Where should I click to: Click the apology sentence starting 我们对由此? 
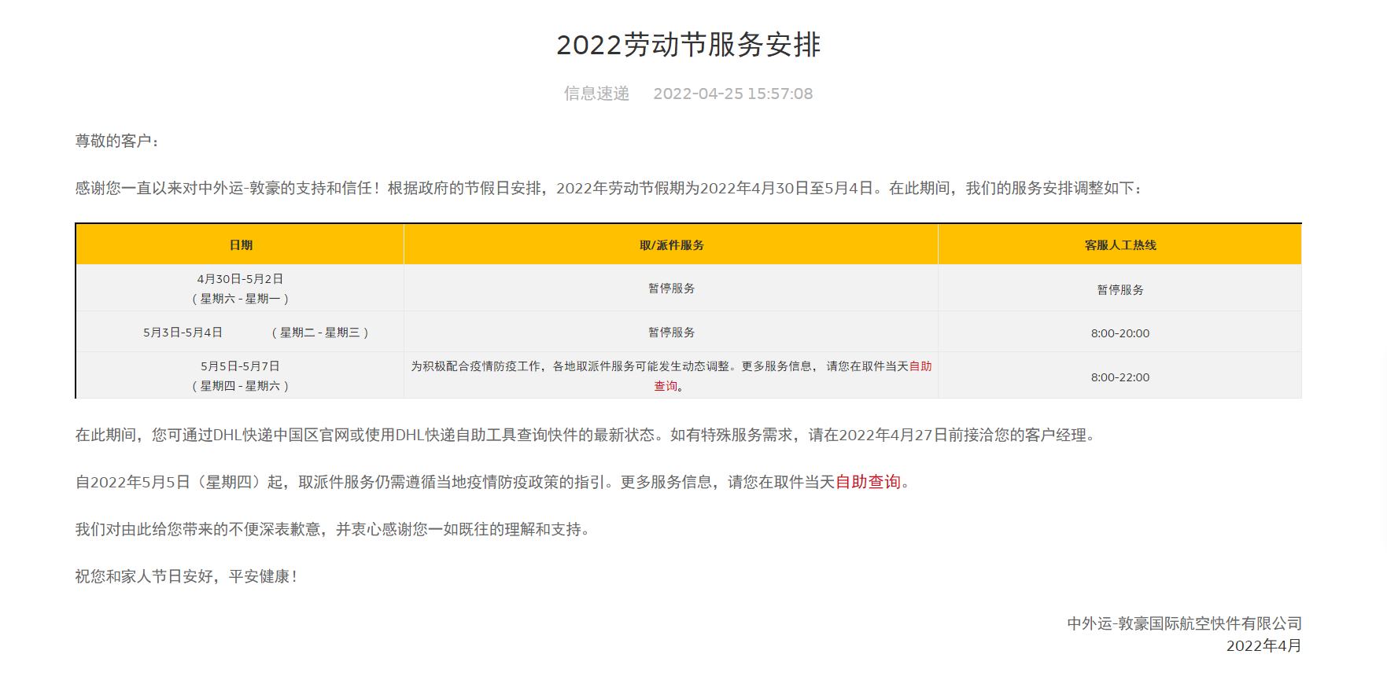(334, 529)
